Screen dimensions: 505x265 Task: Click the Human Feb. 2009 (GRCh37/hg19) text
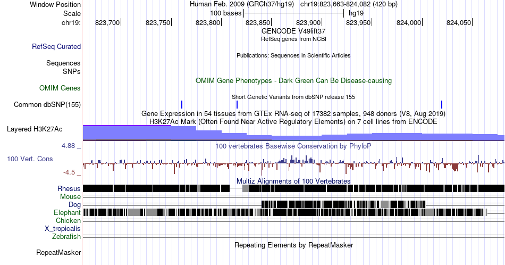(x=242, y=4)
